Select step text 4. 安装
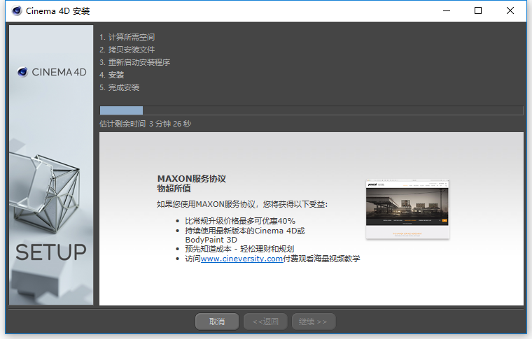The height and width of the screenshot is (339, 532). point(111,75)
